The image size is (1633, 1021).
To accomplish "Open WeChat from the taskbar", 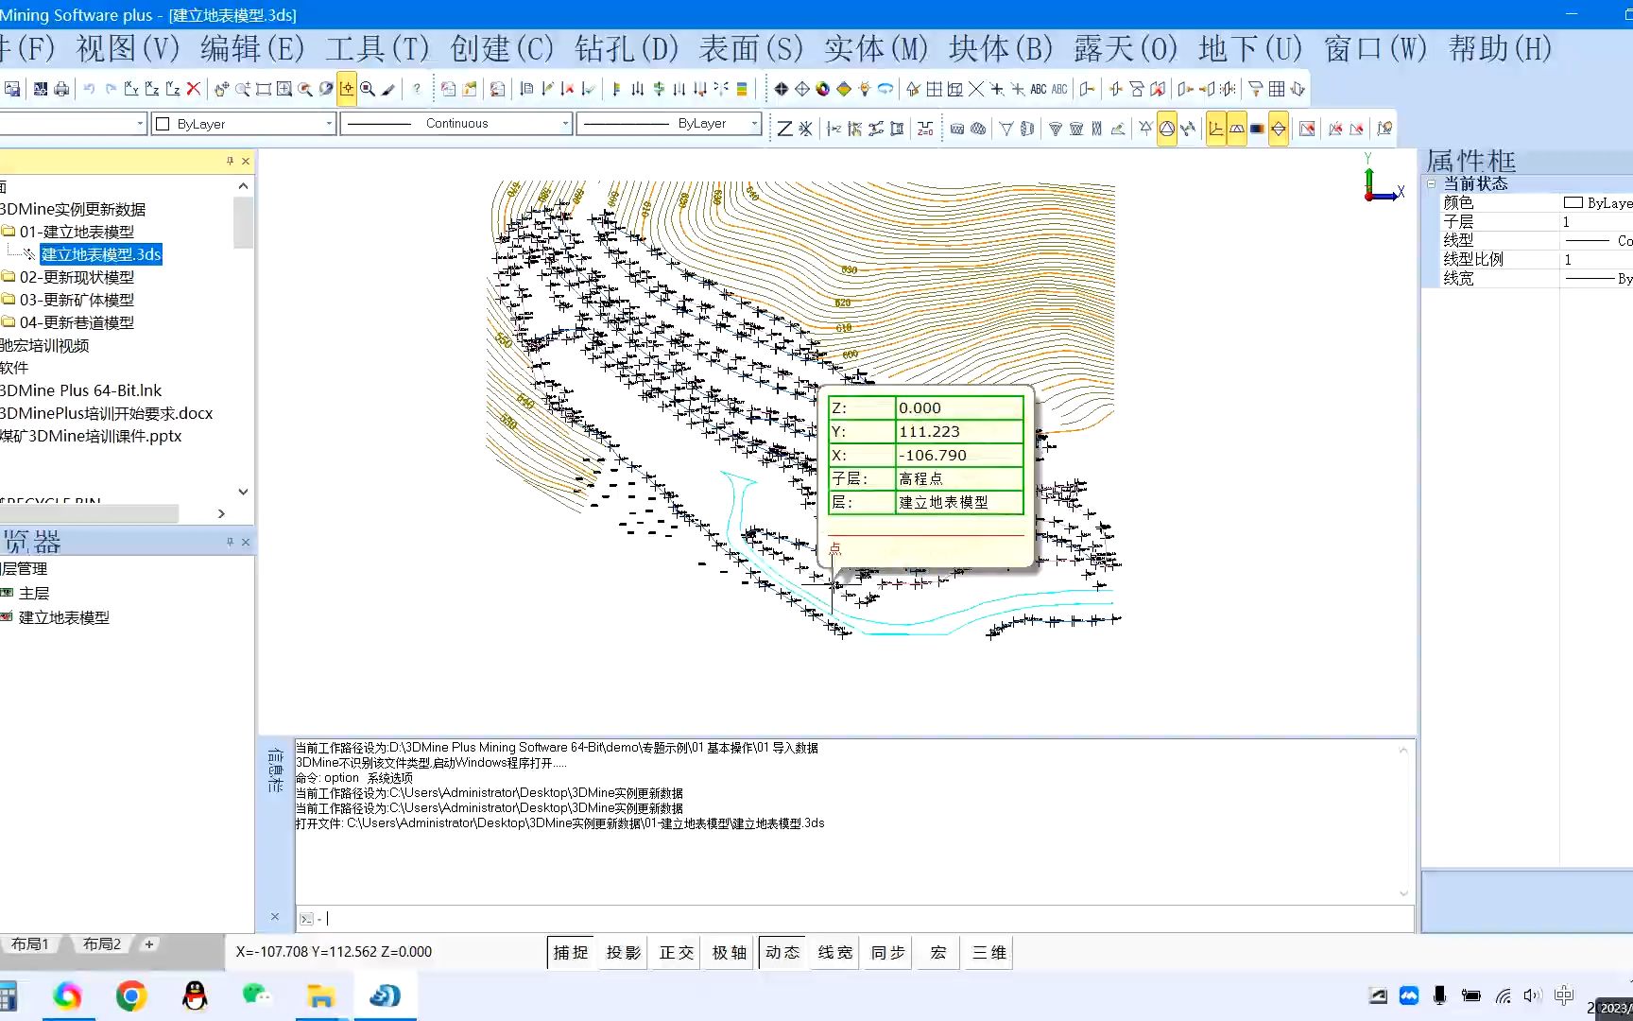I will [257, 996].
